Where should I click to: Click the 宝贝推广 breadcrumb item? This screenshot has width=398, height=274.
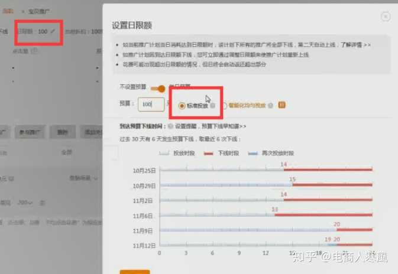coord(39,11)
